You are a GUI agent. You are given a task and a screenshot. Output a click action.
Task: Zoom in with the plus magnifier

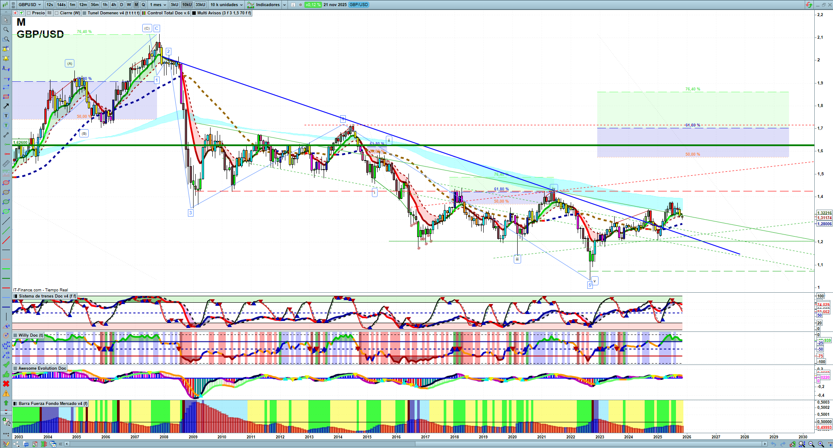click(821, 444)
